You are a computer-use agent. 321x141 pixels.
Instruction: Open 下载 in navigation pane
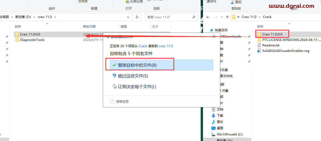coord(217,115)
